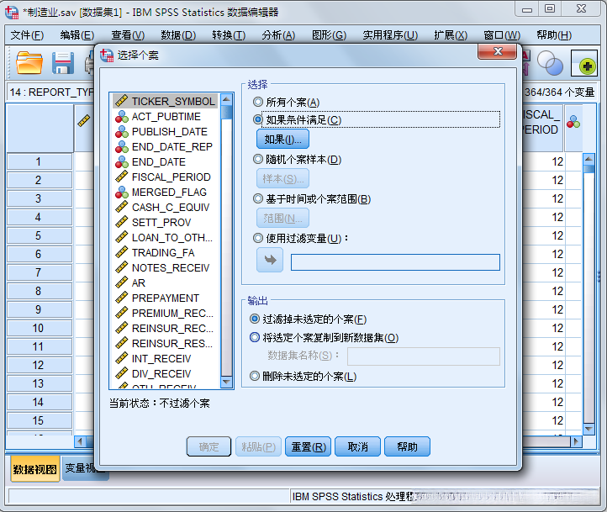This screenshot has width=607, height=512.
Task: Click variable list scroll down arrow
Action: 226,383
